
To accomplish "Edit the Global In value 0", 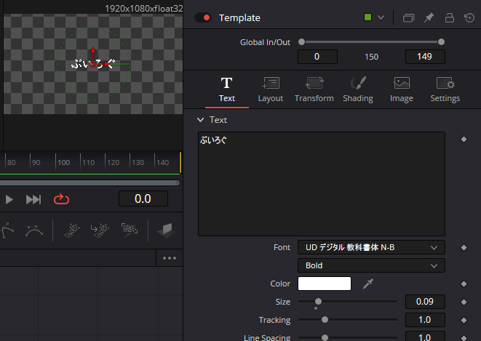I will click(317, 57).
